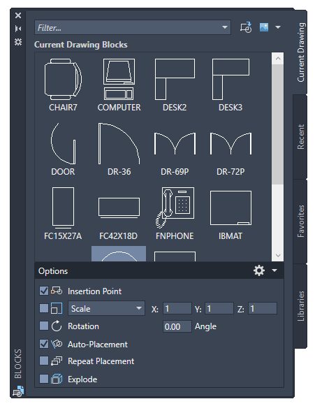Click the palette properties asterisk icon

pyautogui.click(x=18, y=42)
